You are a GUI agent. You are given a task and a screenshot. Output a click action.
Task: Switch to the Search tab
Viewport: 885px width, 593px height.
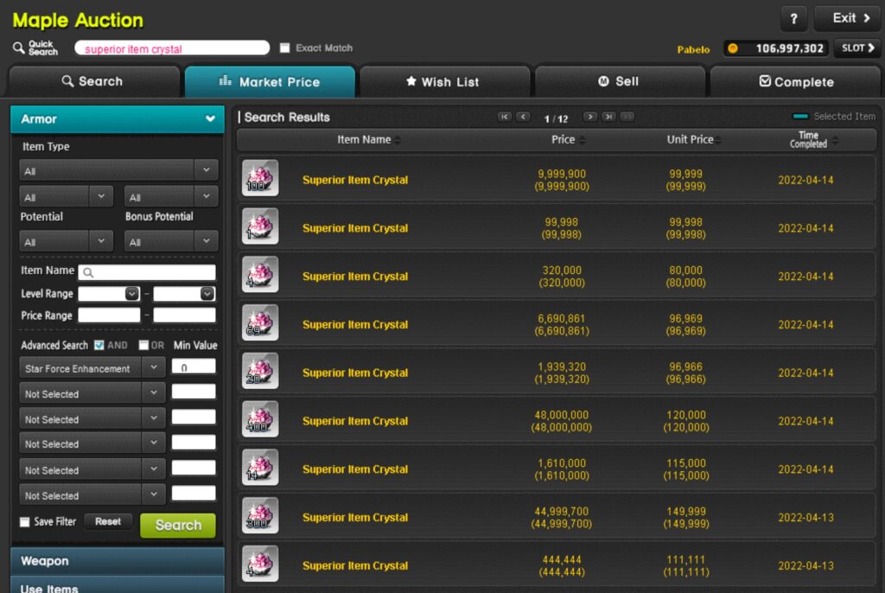point(93,81)
